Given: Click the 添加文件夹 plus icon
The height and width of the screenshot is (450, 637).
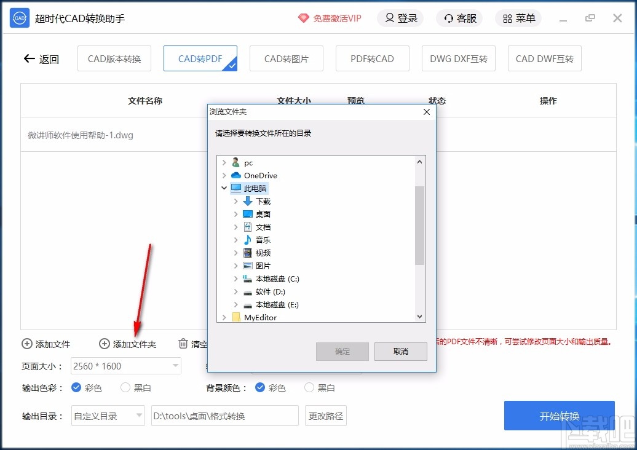Looking at the screenshot, I should tap(104, 344).
